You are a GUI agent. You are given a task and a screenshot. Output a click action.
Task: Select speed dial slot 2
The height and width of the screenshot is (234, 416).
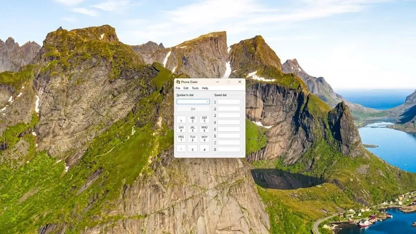(x=229, y=109)
